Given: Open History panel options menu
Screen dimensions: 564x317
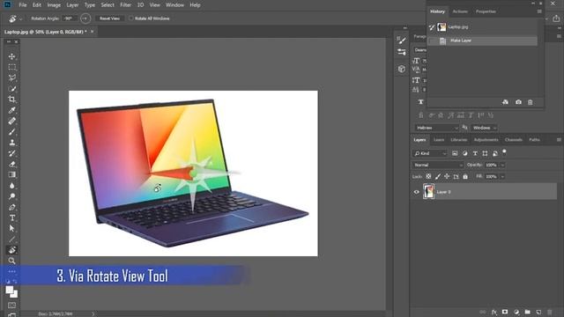Looking at the screenshot, I should coord(539,11).
